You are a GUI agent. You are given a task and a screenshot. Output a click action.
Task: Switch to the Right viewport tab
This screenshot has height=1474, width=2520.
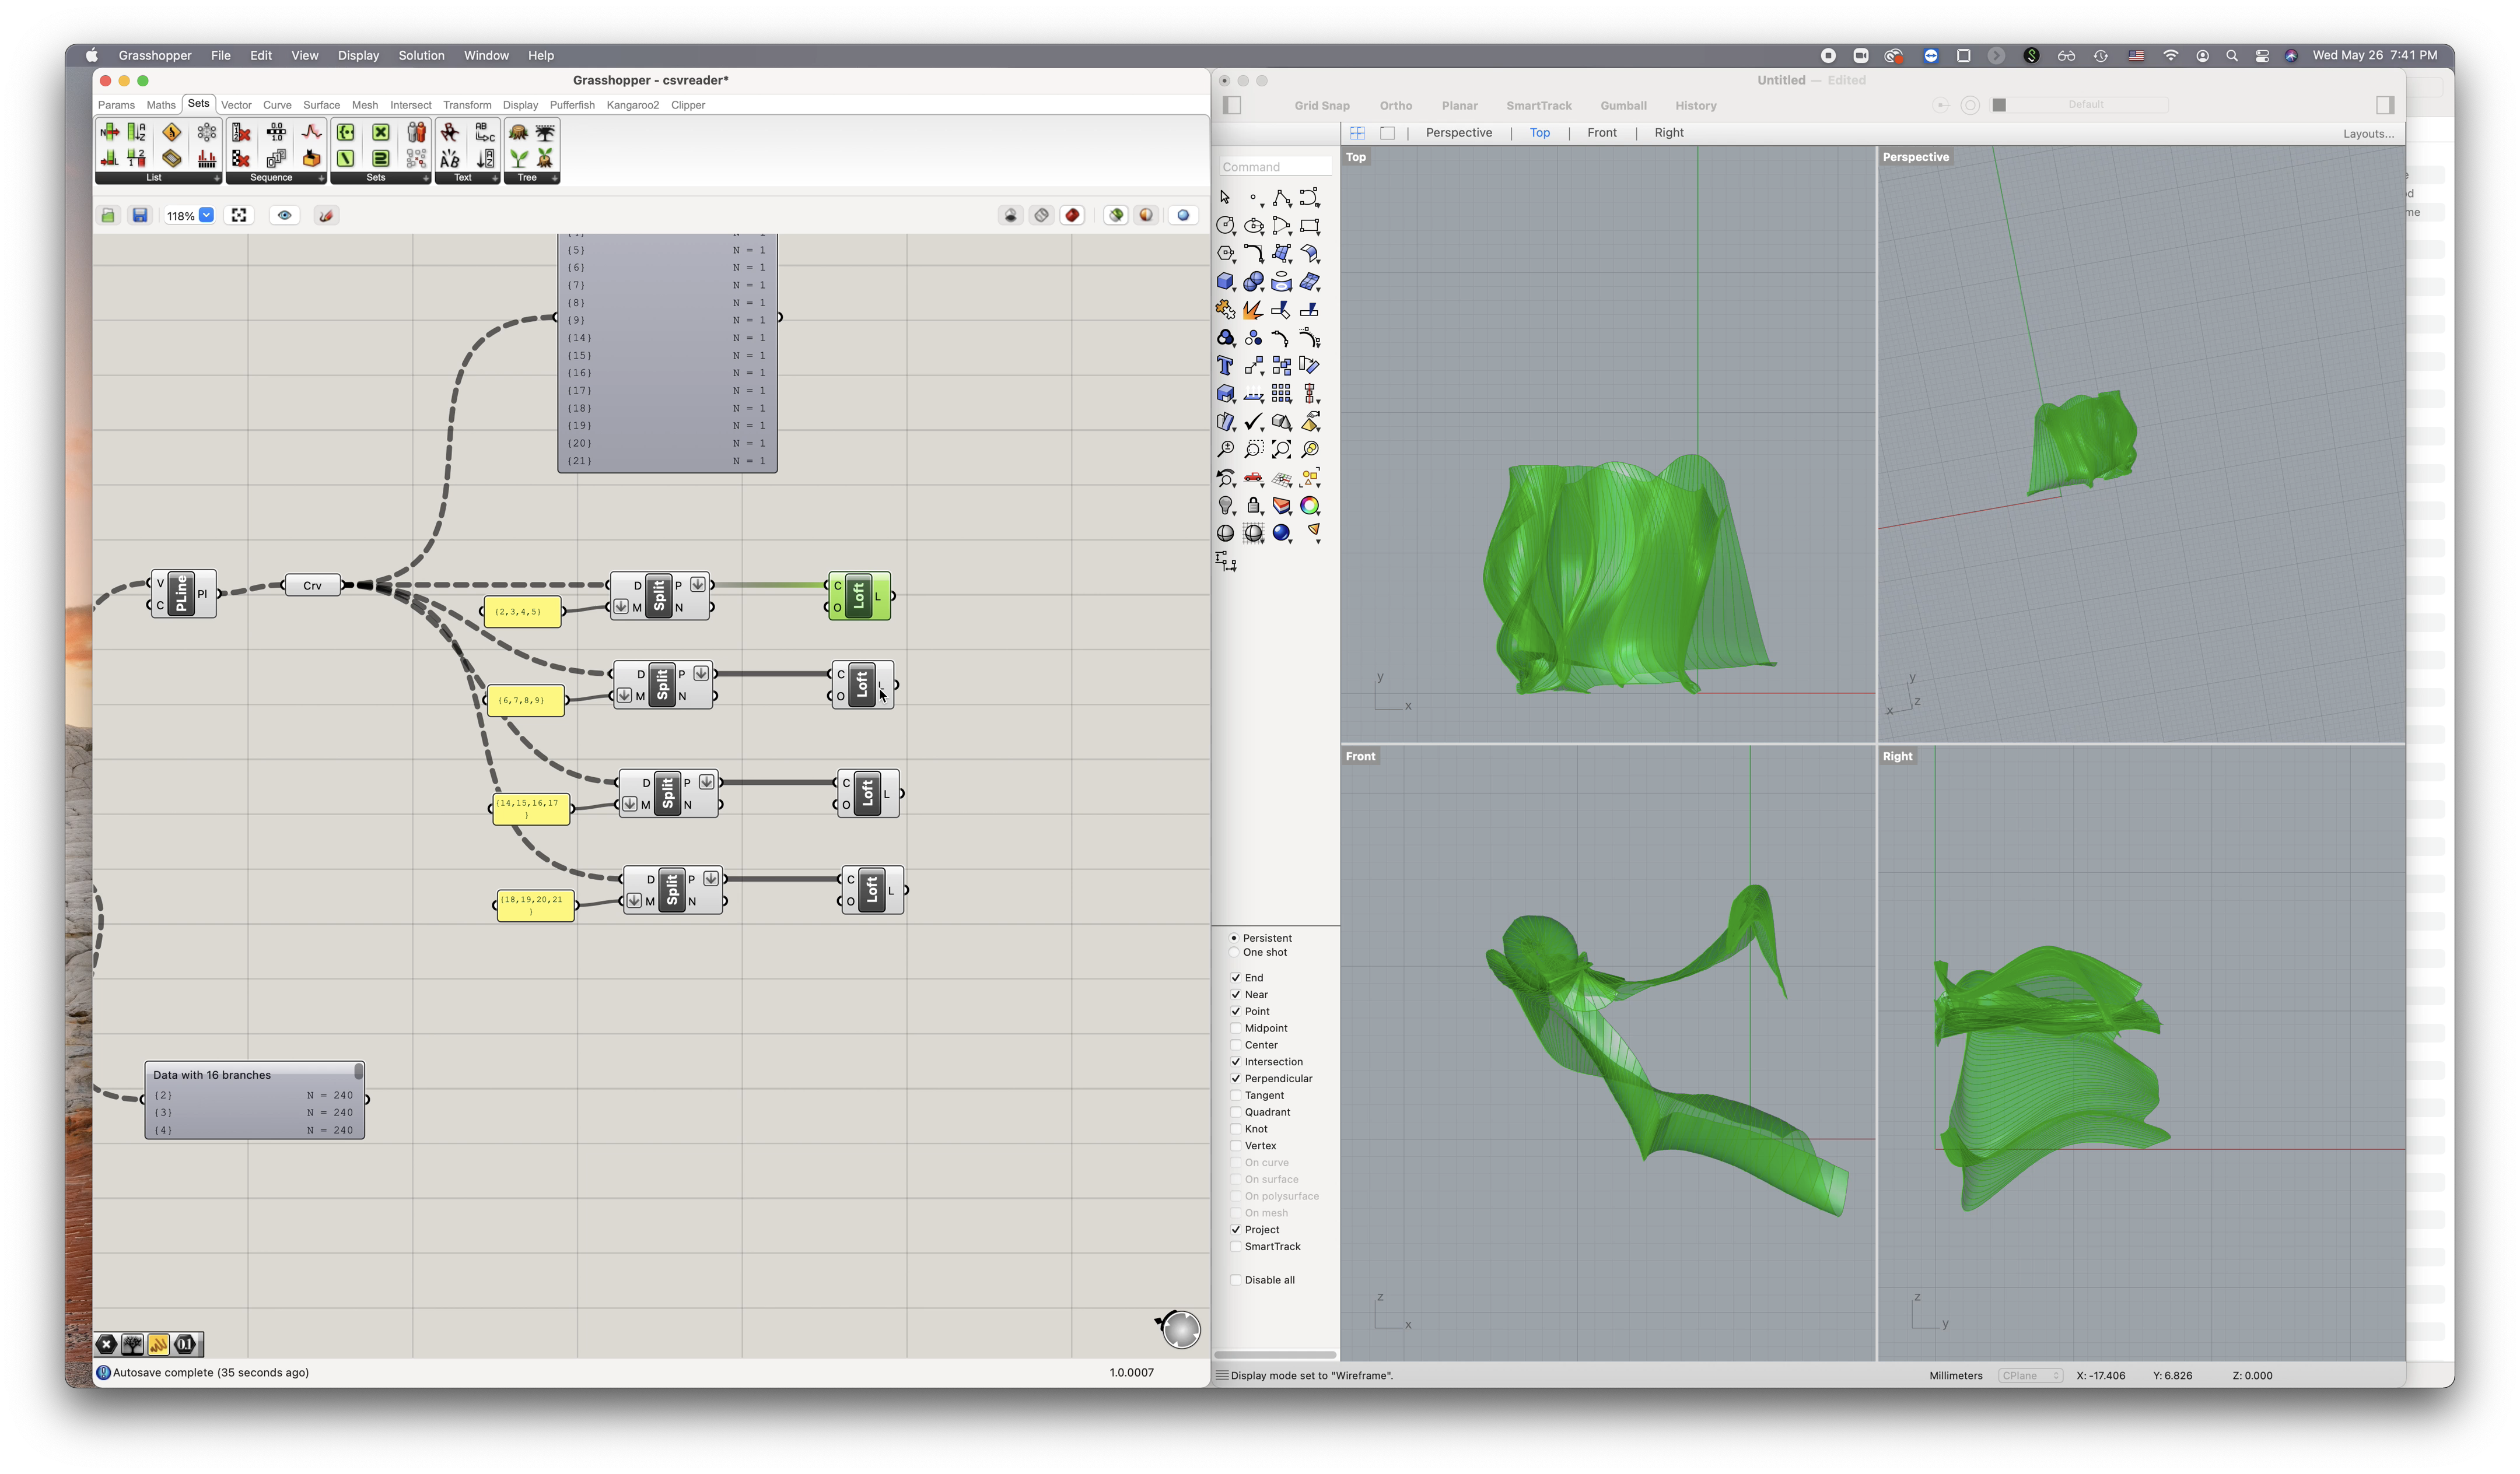pos(1668,133)
